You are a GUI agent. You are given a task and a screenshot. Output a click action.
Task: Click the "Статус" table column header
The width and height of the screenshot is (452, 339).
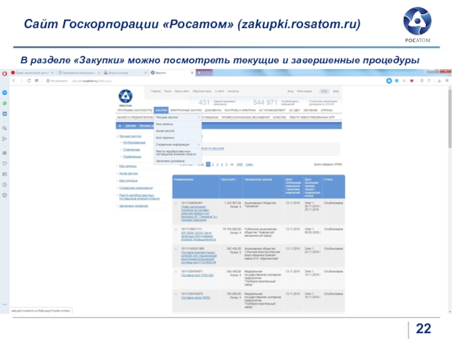[328, 180]
